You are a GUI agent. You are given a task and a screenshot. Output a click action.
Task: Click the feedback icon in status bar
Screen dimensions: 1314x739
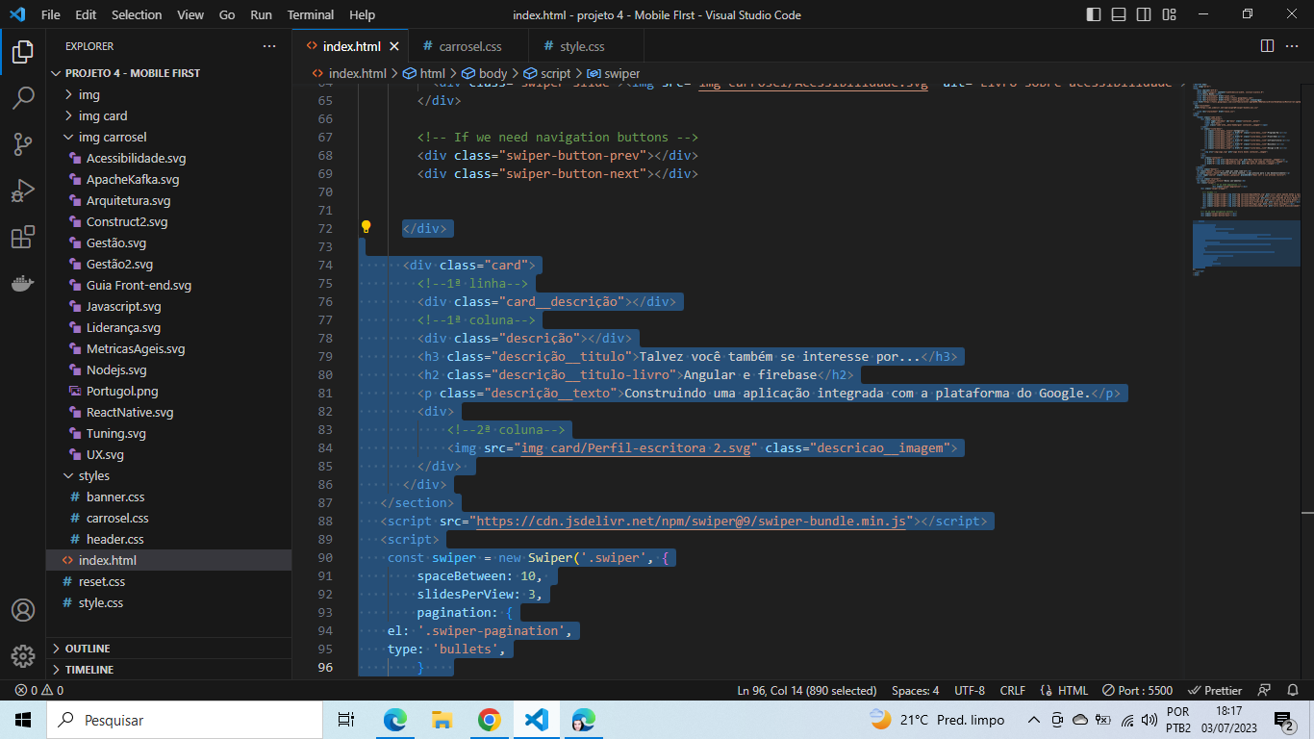[1265, 691]
